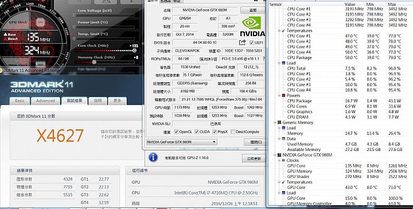Click the thermometer icon above GPU Core 43.0 °C

[284, 182]
